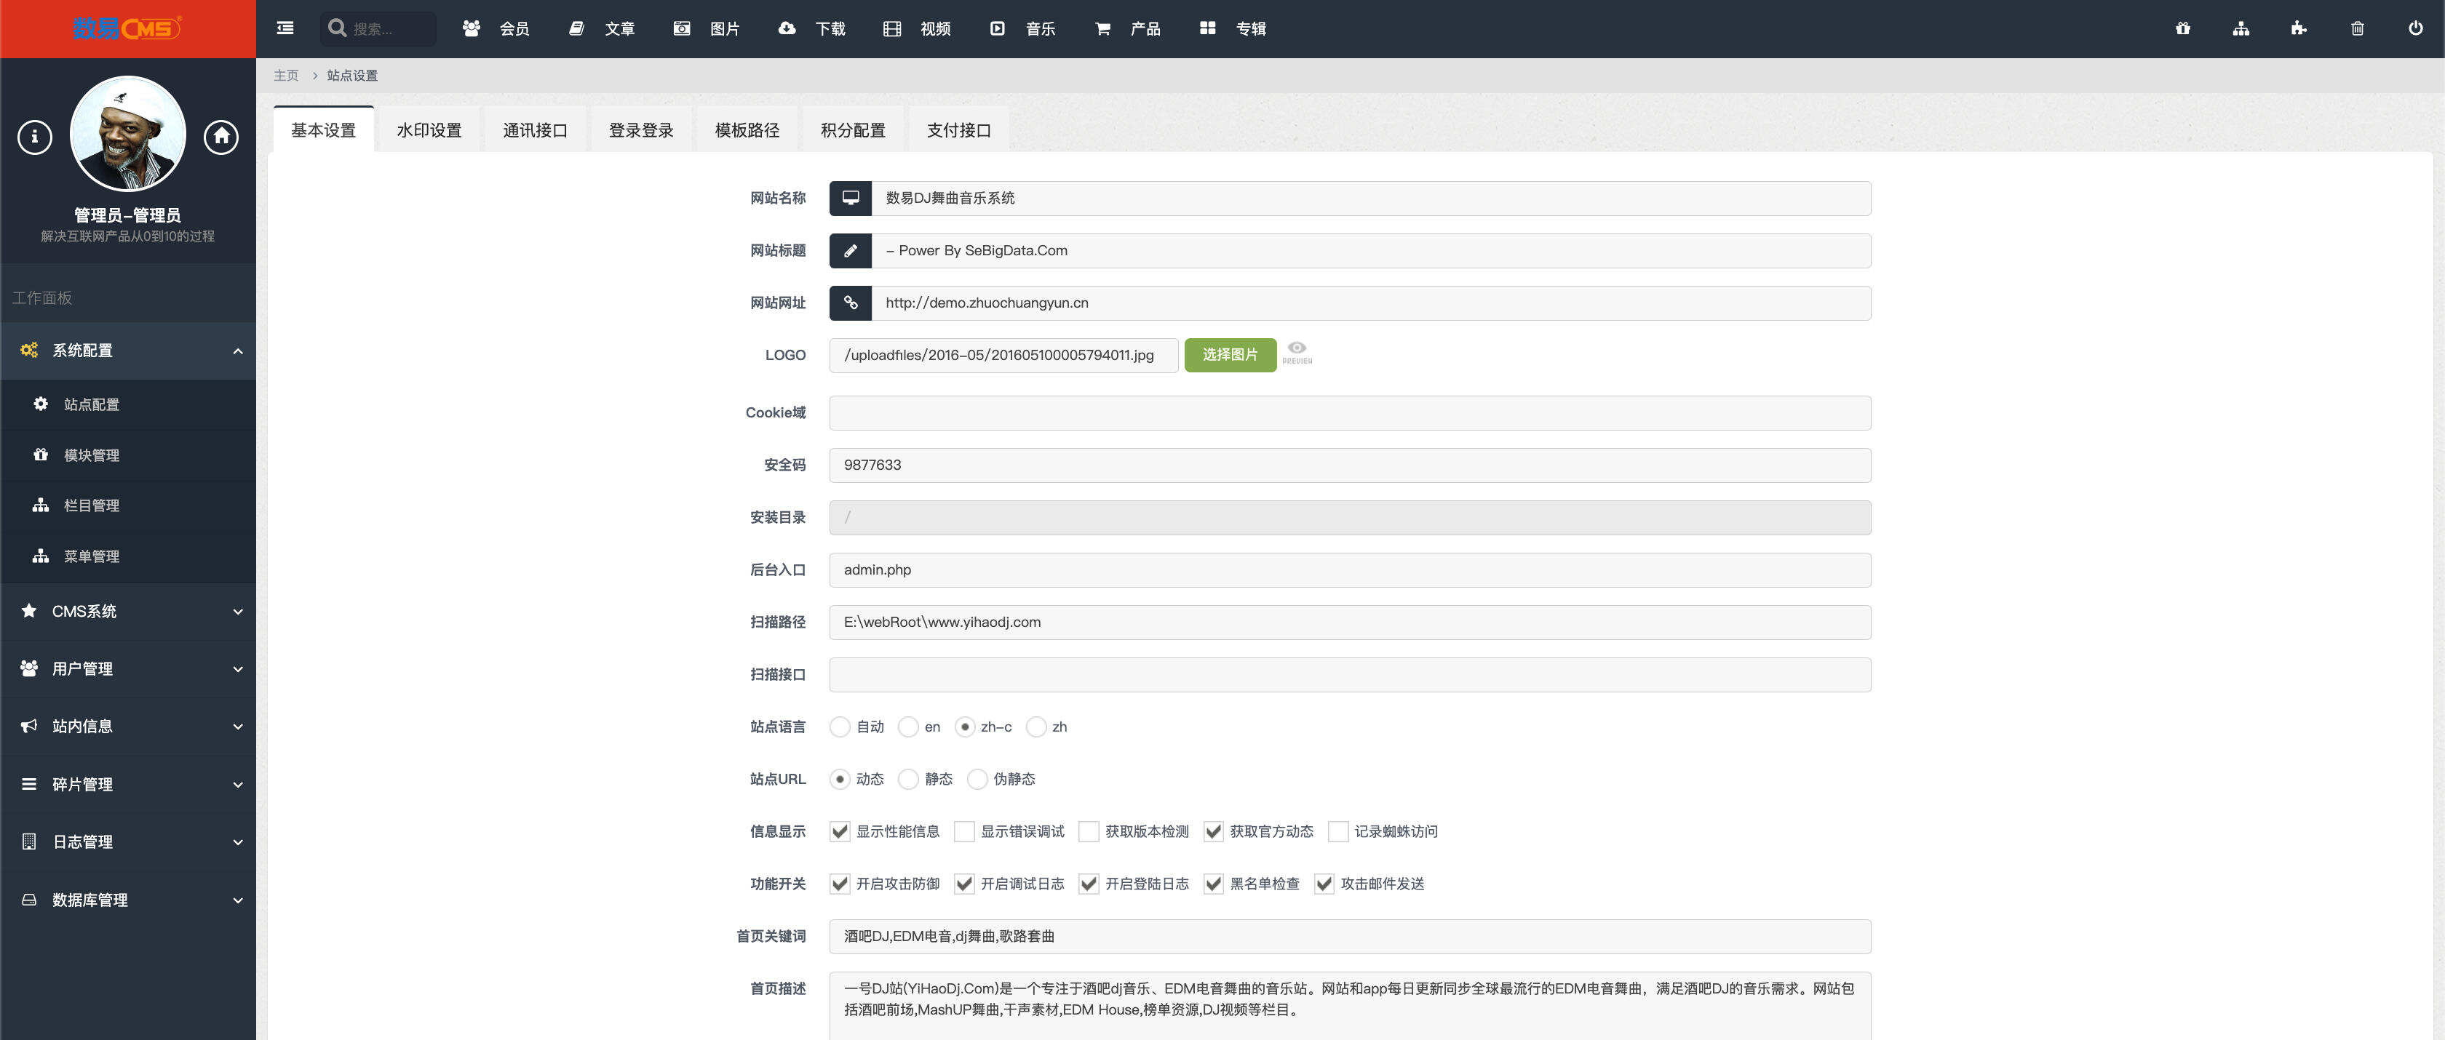Go back via the 主页 breadcrumb link
The width and height of the screenshot is (2445, 1040).
coord(287,75)
